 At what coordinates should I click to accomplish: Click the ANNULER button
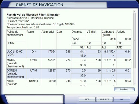pyautogui.click(x=105, y=99)
